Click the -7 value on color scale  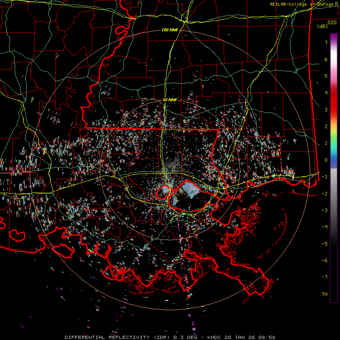pyautogui.click(x=325, y=277)
